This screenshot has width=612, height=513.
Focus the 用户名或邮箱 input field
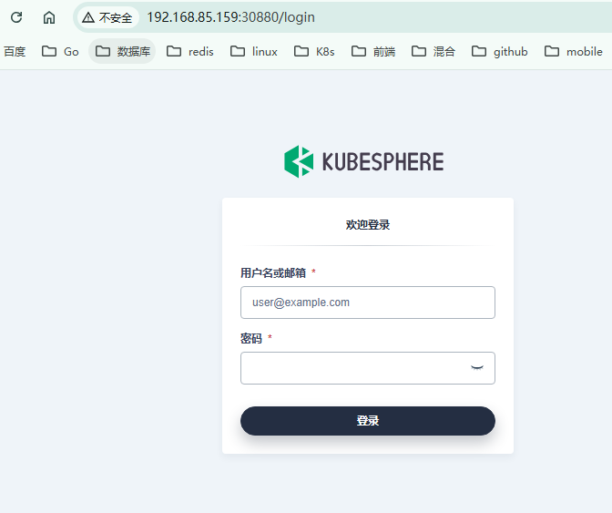pyautogui.click(x=368, y=303)
